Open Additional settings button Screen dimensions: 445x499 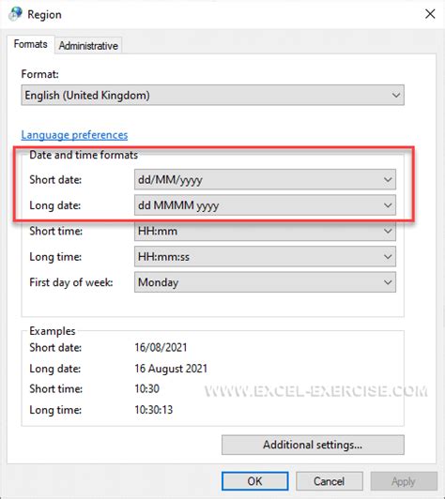[x=313, y=445]
